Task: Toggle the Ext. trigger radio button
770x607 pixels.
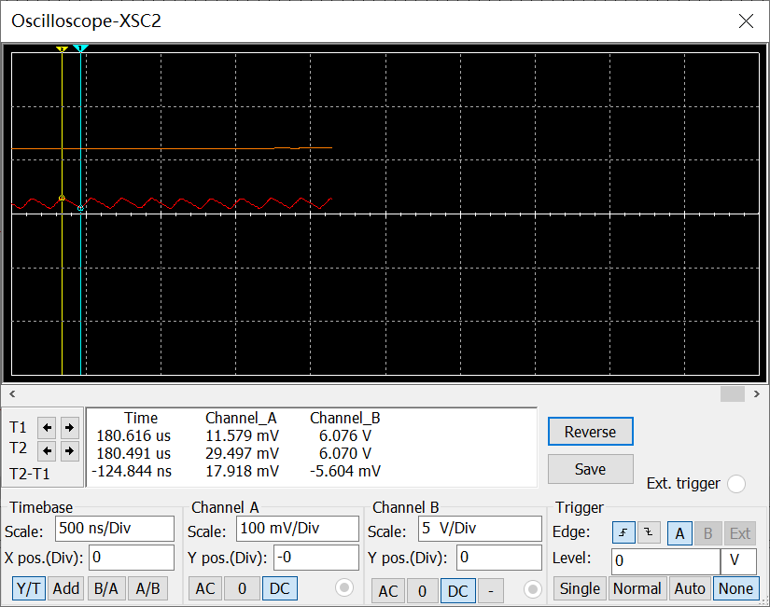Action: tap(736, 484)
